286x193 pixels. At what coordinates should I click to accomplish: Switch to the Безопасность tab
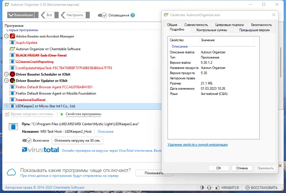(x=261, y=25)
